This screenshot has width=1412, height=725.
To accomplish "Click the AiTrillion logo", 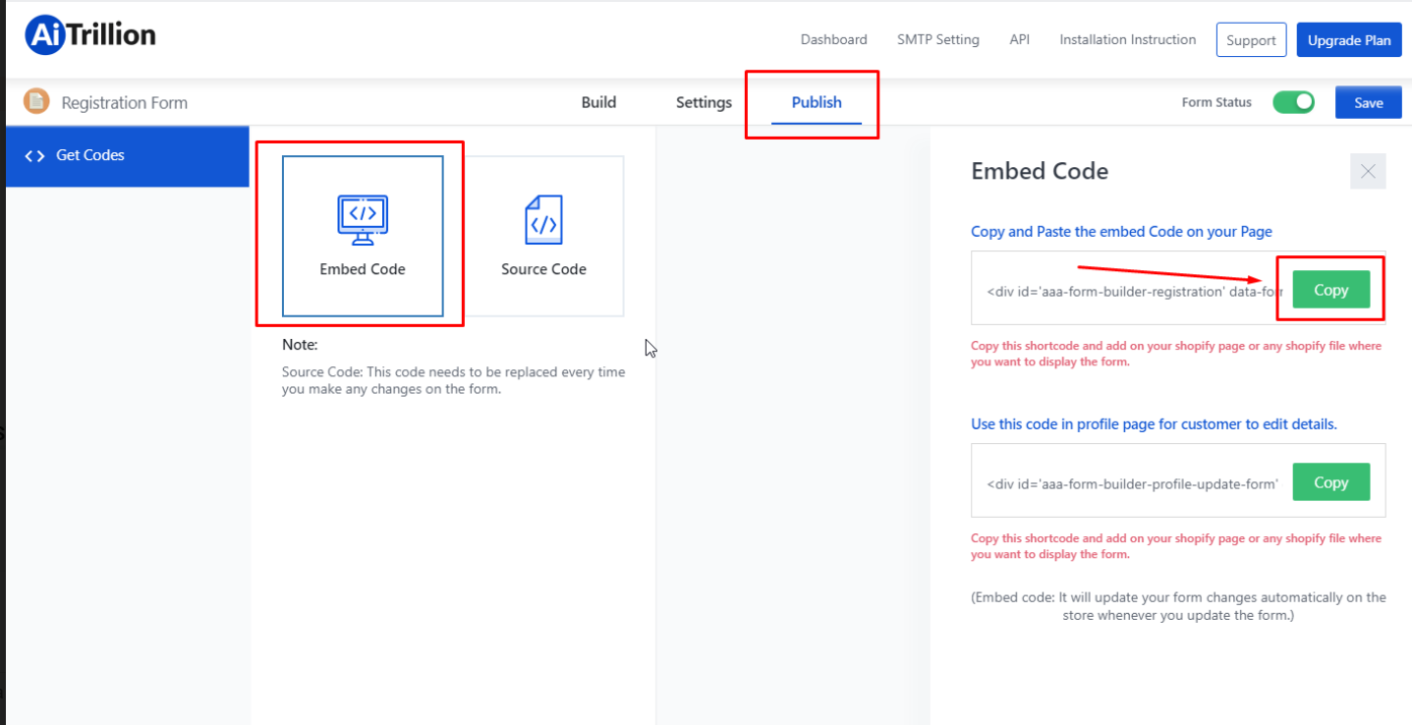I will pos(90,36).
